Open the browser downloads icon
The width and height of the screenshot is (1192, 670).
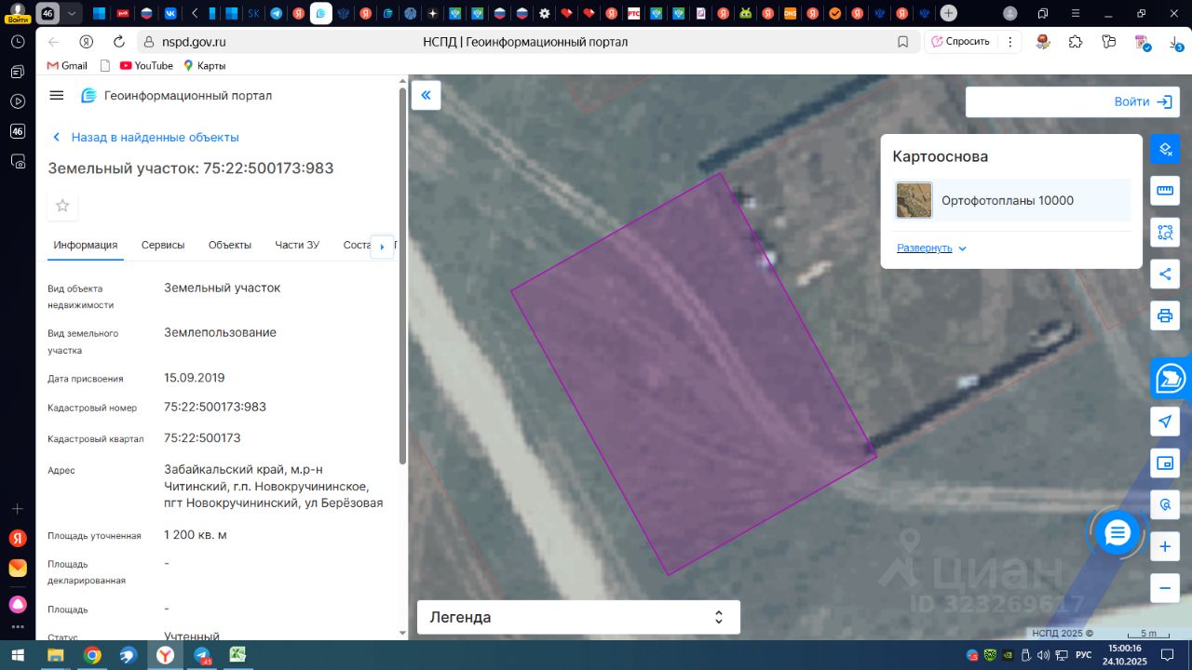pos(1176,42)
